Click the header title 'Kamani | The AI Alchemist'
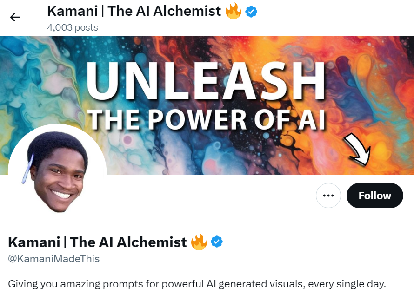The image size is (414, 294). coord(134,12)
